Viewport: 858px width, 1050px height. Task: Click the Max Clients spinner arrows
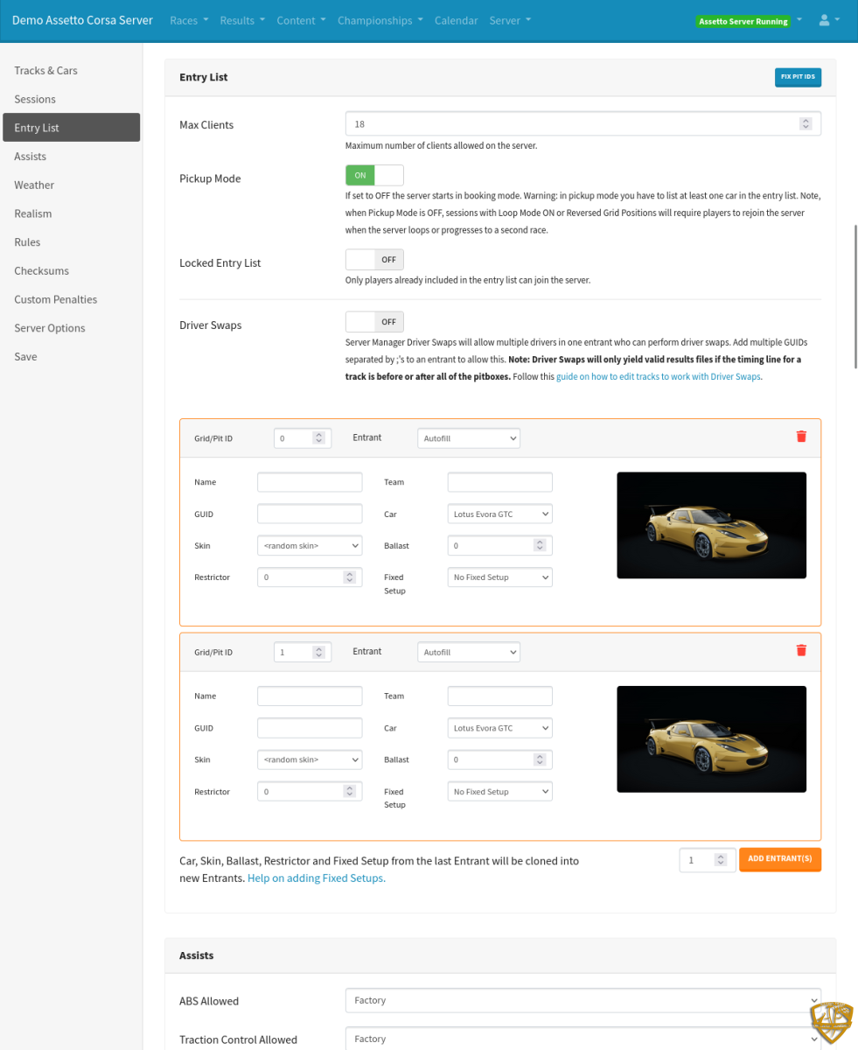pyautogui.click(x=806, y=124)
